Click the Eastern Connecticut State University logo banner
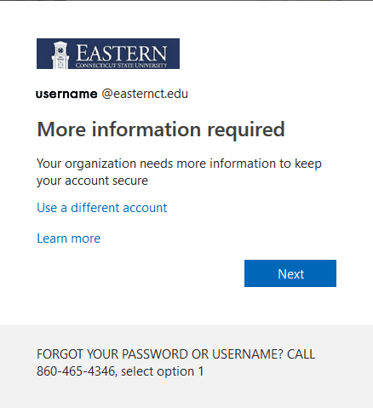 108,54
